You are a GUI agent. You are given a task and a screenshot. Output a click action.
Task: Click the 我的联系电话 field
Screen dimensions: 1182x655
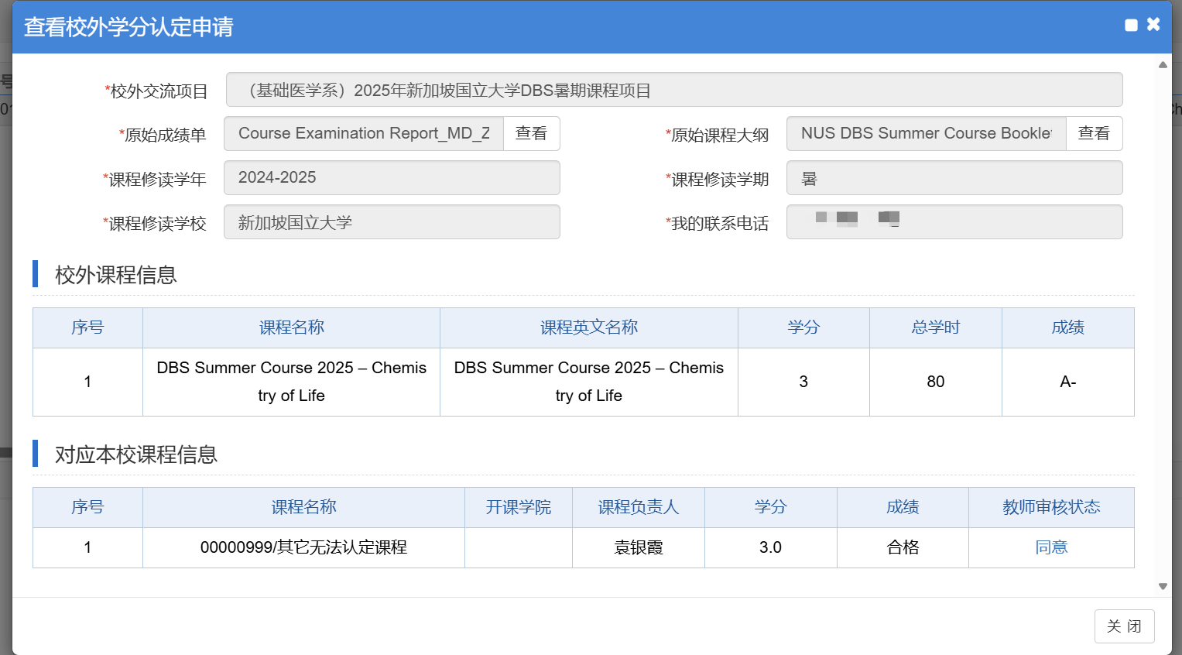954,223
